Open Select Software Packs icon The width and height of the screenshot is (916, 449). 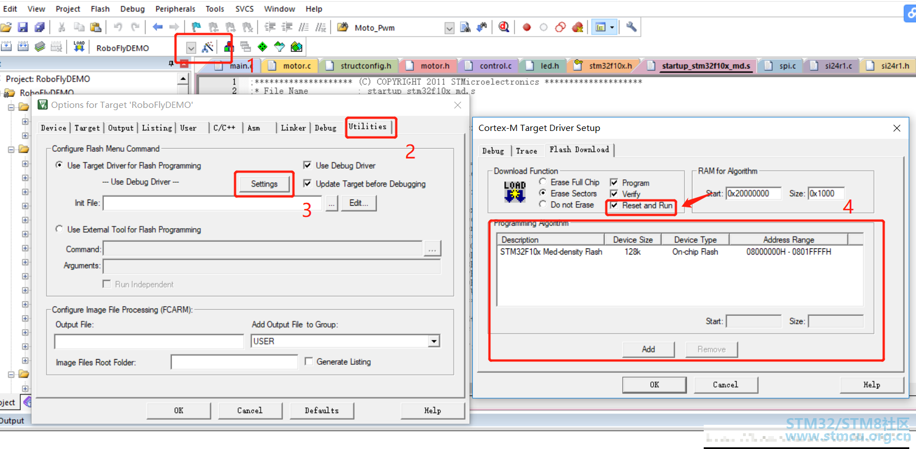click(x=279, y=47)
